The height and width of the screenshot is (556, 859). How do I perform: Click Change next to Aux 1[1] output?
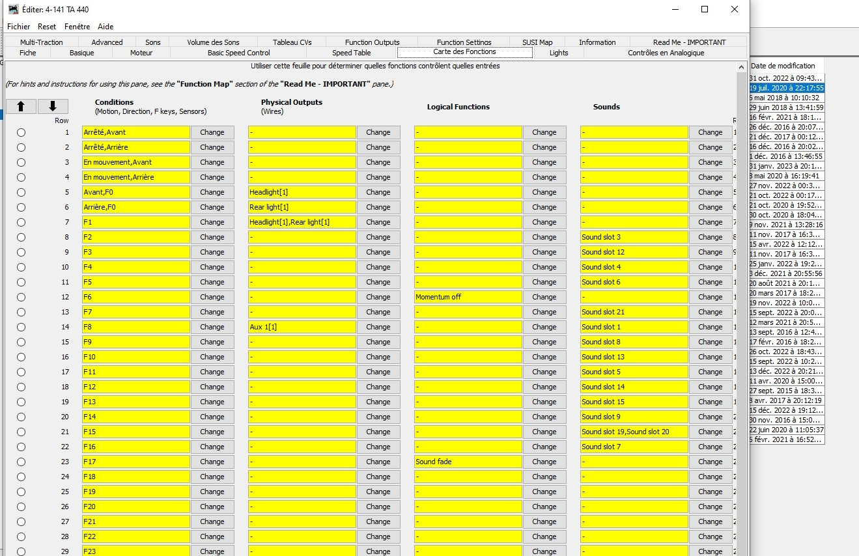coord(378,327)
